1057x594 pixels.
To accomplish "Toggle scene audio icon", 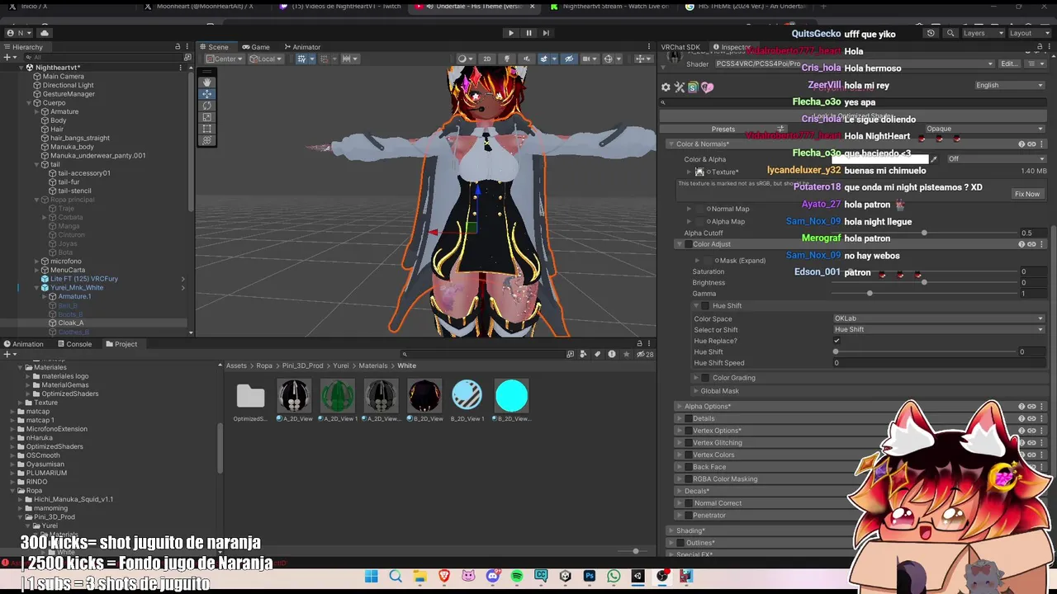I will [526, 59].
